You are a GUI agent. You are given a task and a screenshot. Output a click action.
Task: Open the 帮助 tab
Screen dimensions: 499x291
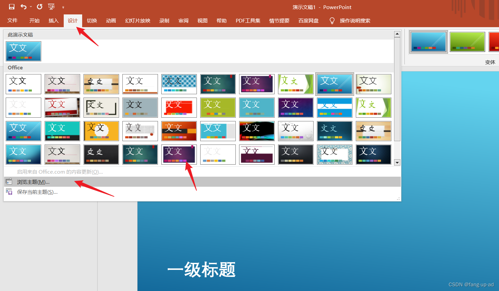pyautogui.click(x=222, y=20)
